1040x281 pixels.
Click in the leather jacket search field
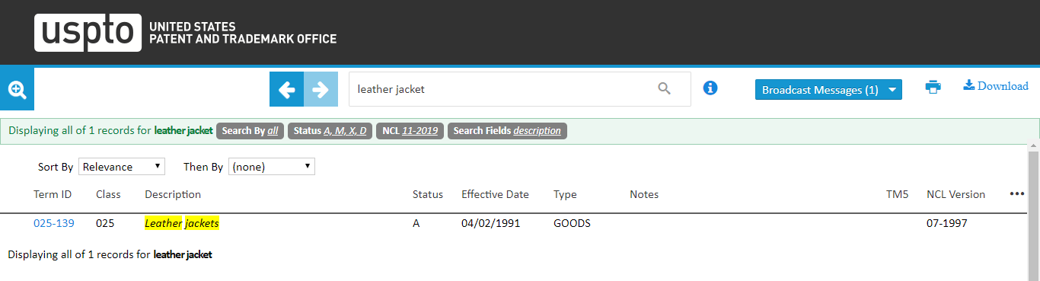click(502, 89)
